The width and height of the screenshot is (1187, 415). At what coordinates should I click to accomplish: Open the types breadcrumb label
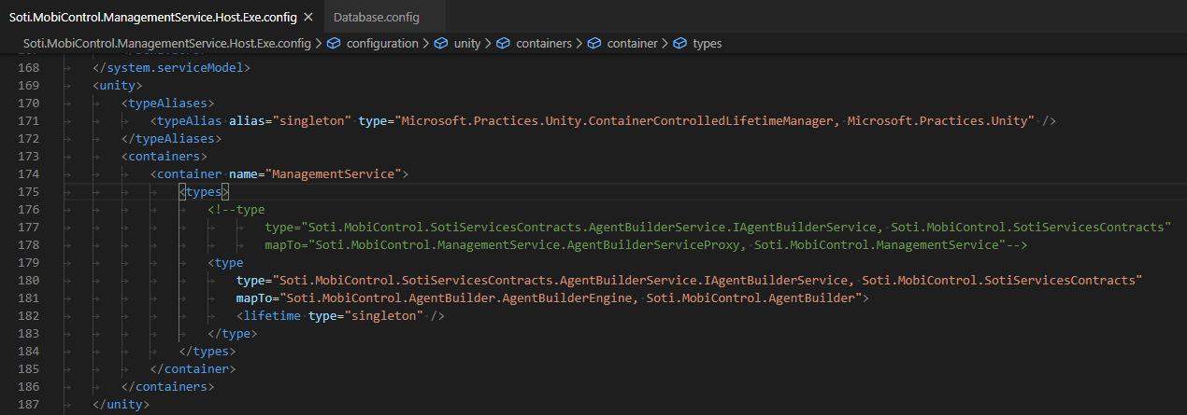click(x=707, y=44)
